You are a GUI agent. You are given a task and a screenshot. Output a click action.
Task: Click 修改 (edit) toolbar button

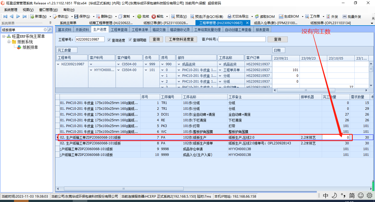61,16
